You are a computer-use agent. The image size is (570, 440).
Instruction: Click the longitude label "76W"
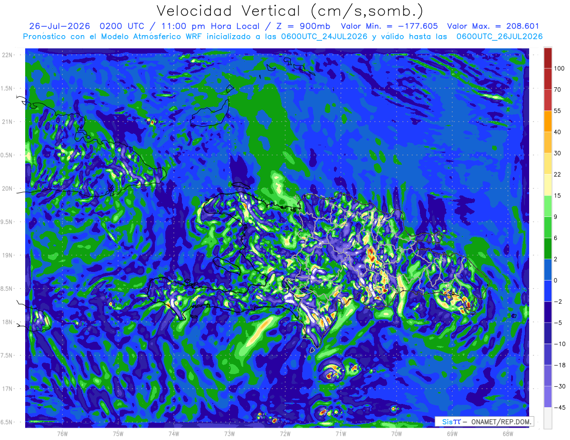point(62,433)
